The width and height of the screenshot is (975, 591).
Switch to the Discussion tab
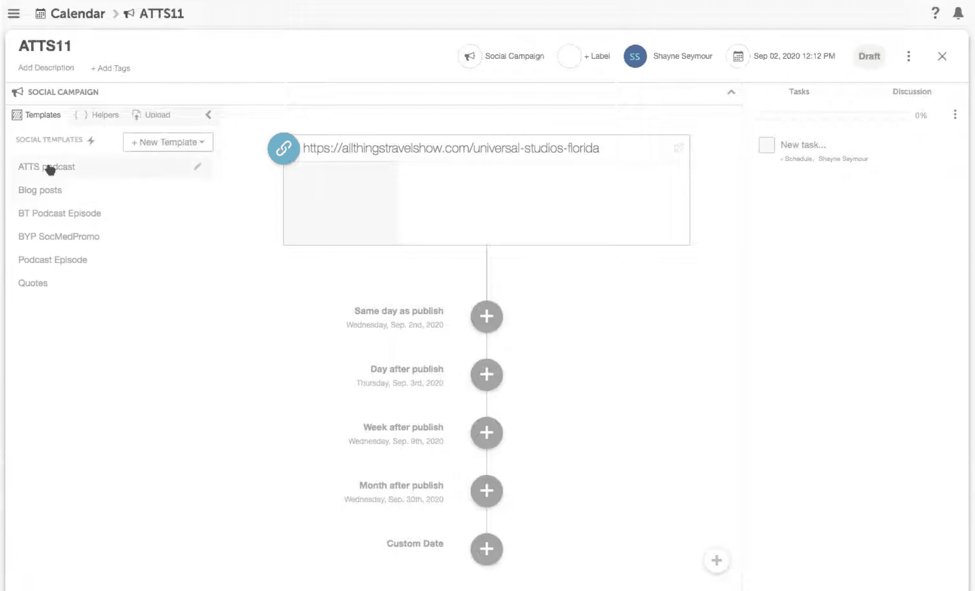[x=912, y=92]
